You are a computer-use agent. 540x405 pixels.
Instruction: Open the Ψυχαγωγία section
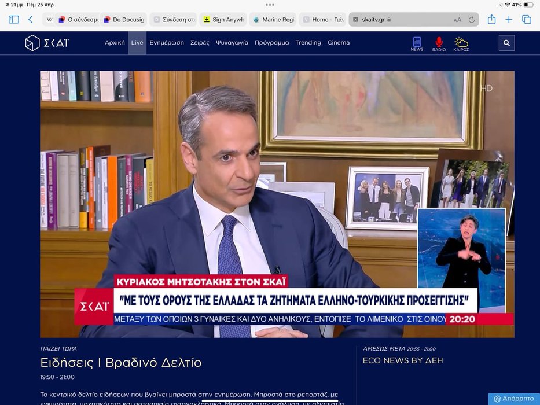[232, 43]
